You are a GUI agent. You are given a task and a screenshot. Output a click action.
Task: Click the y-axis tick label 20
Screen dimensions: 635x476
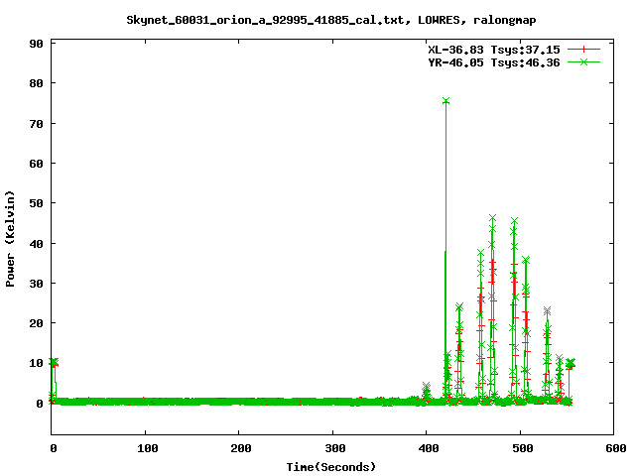click(x=35, y=323)
